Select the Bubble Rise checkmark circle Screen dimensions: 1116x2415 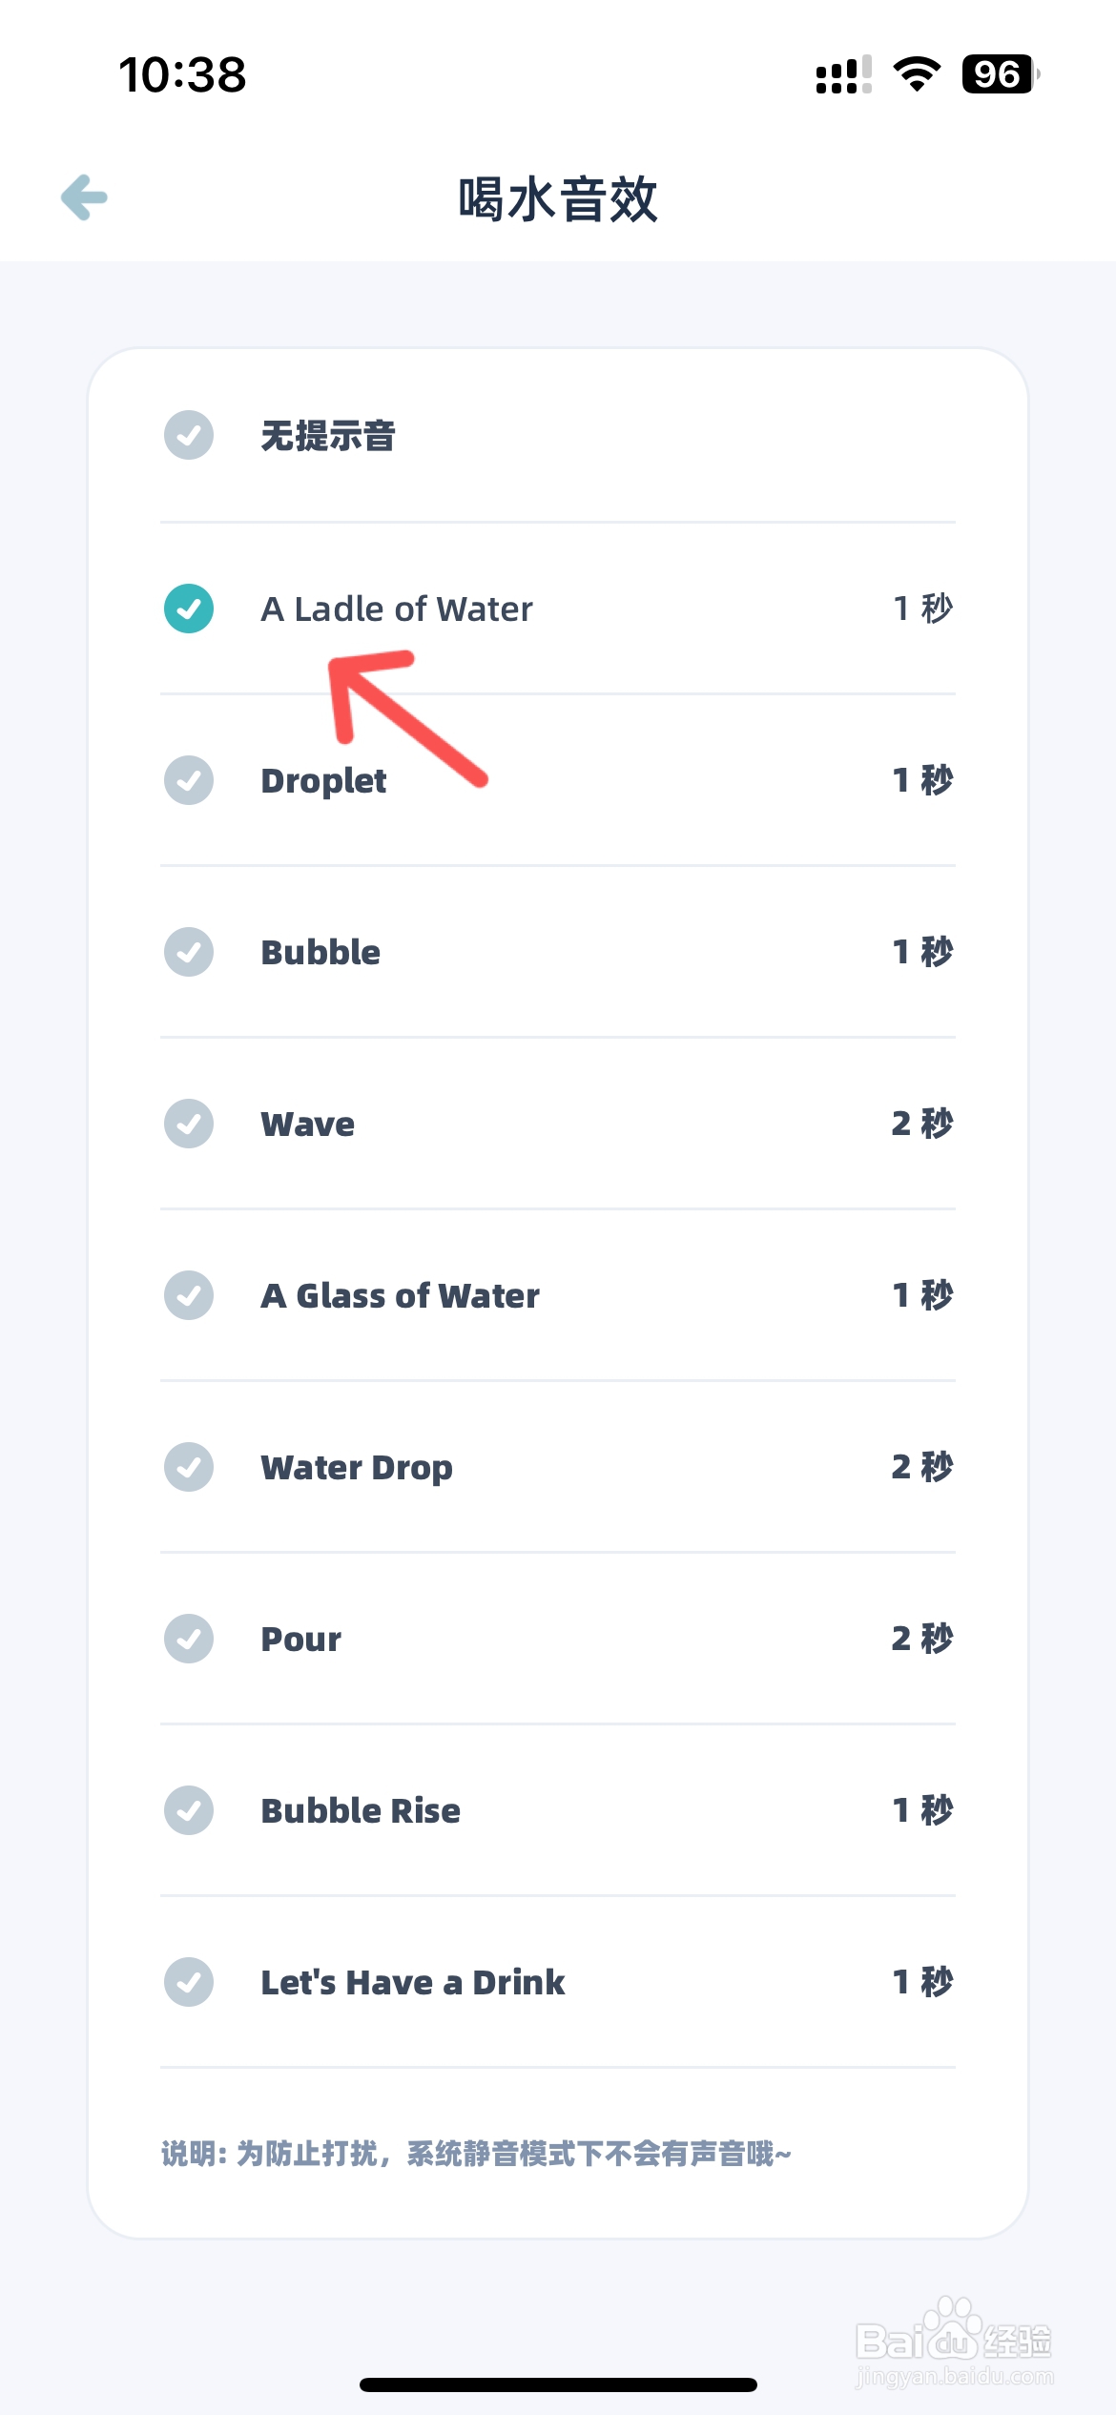click(x=189, y=1810)
